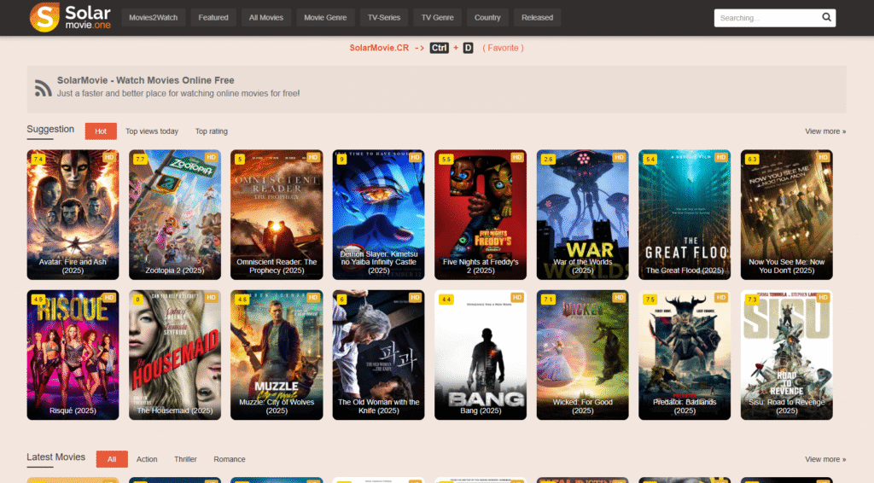Image resolution: width=874 pixels, height=483 pixels.
Task: Click inside the Searching input field
Action: (765, 17)
